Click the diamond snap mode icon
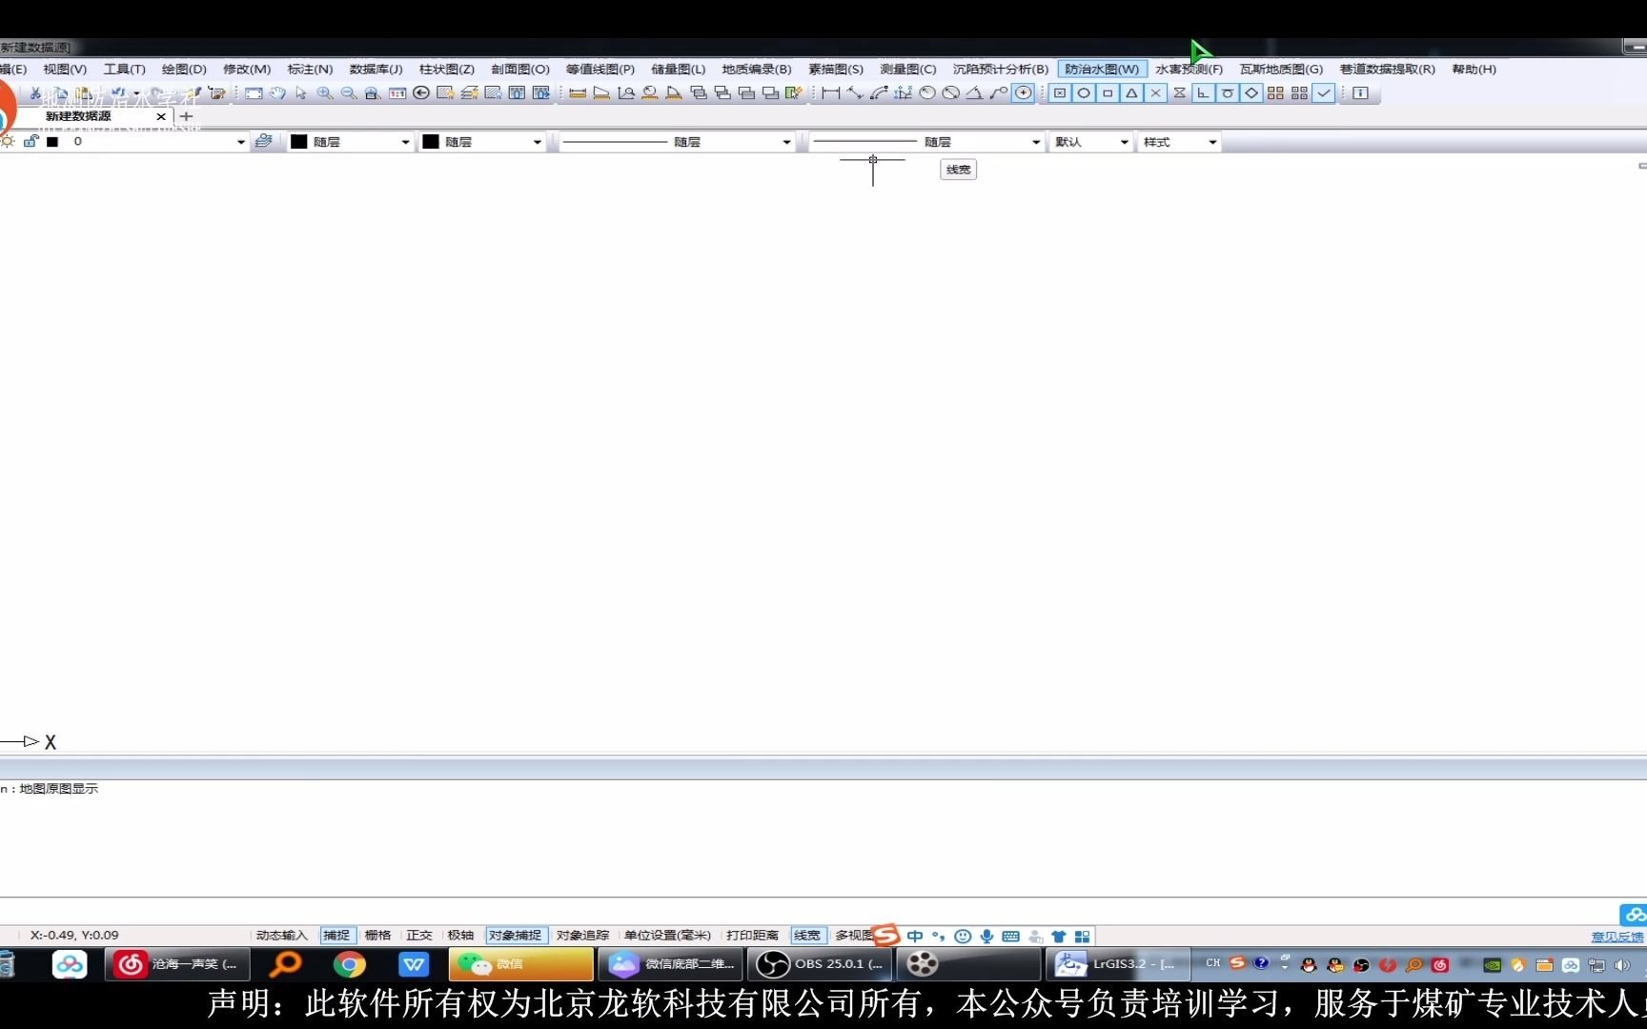 tap(1251, 93)
